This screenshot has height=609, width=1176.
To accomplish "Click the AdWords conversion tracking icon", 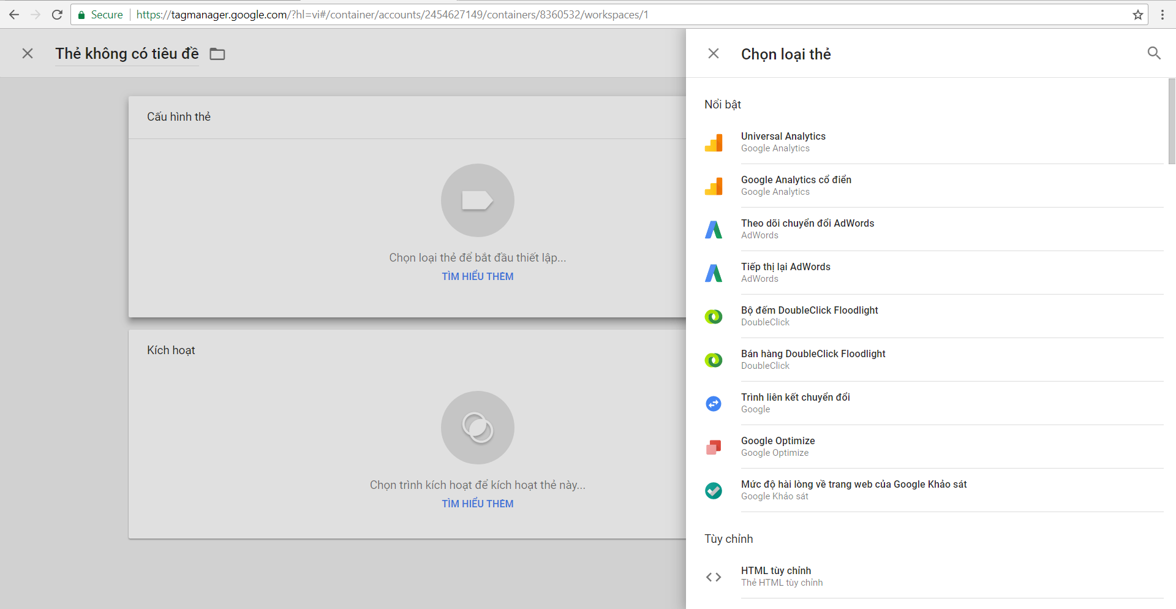I will point(714,230).
